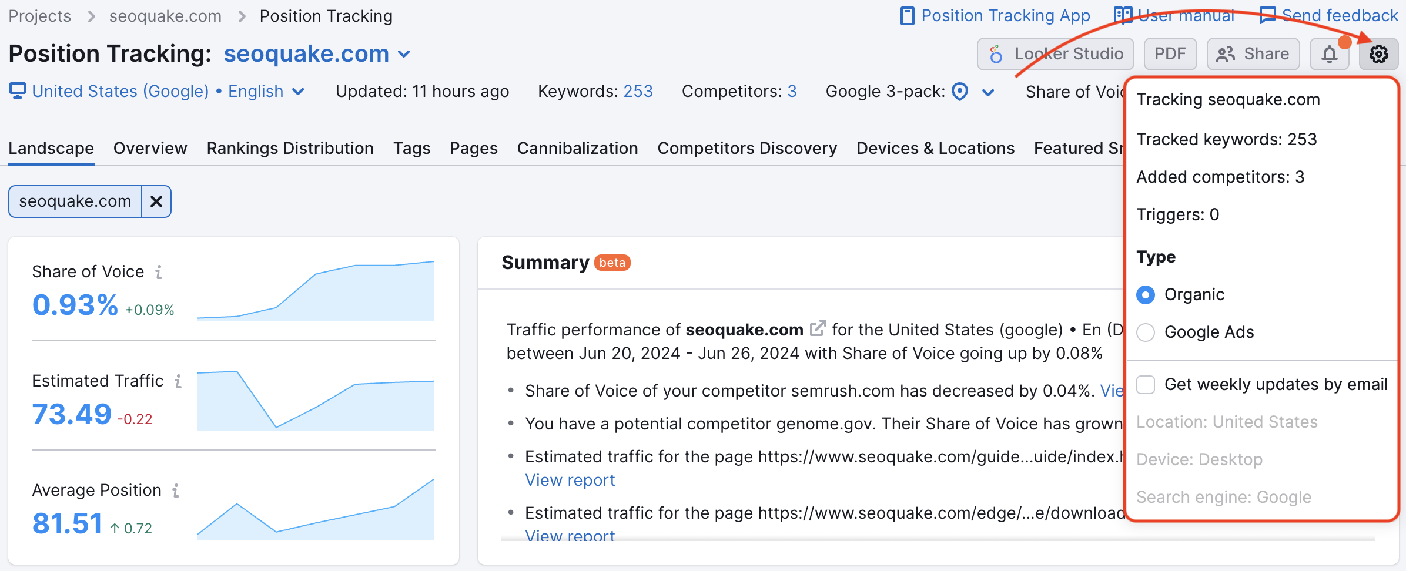1406x571 pixels.
Task: Select the Organic radio button
Action: click(x=1146, y=294)
